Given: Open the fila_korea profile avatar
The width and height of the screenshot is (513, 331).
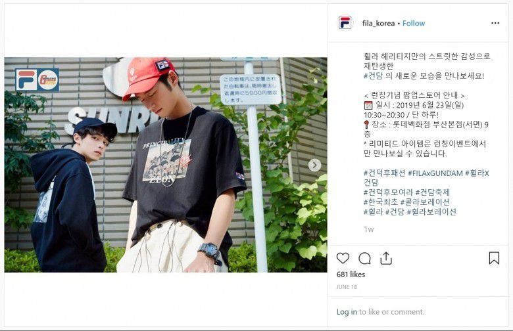Looking at the screenshot, I should point(345,23).
